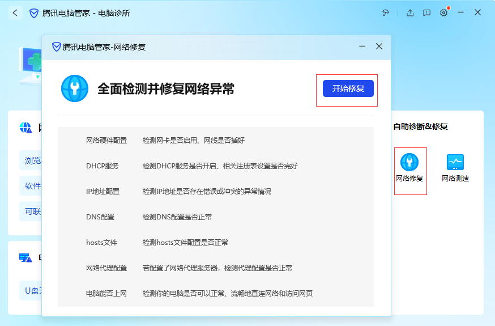Click the shield logo in 网络修复 dialog title

click(x=56, y=46)
